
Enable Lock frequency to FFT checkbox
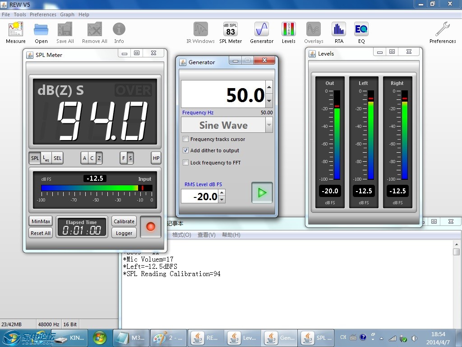pos(185,162)
